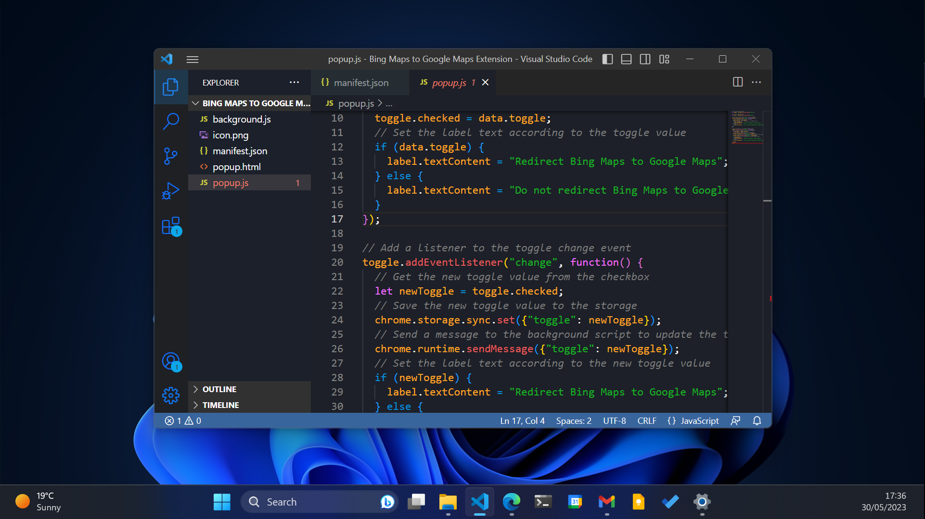Click the split editor right icon
This screenshot has height=519, width=925.
(x=737, y=82)
